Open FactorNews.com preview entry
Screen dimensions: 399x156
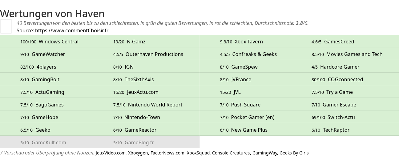pos(167,153)
